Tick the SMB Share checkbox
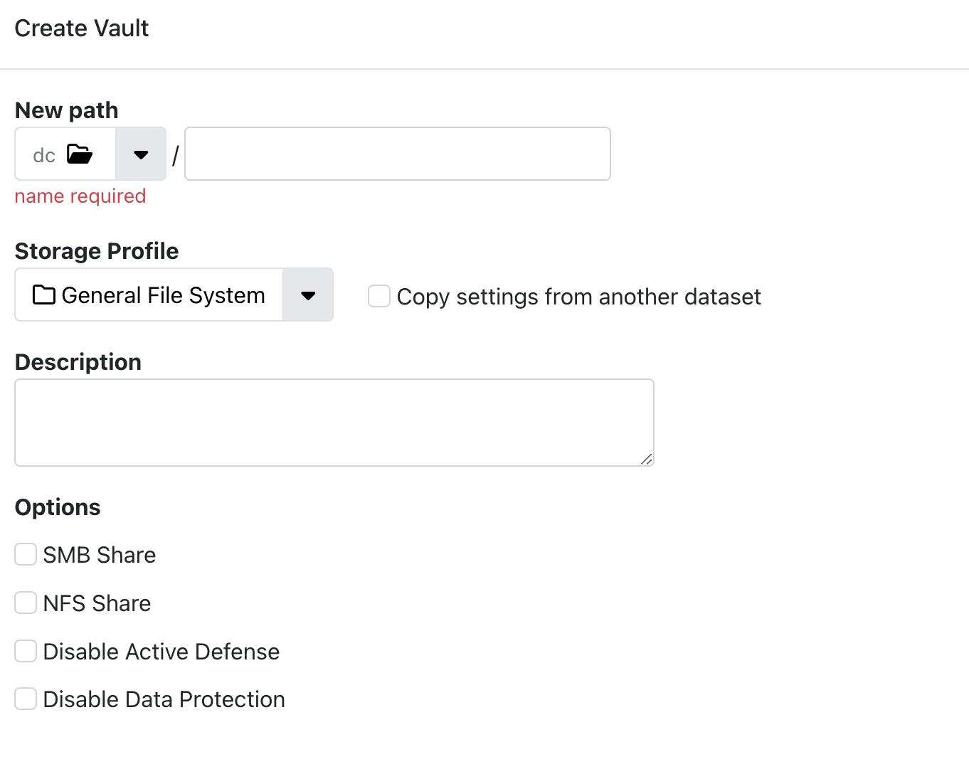The width and height of the screenshot is (969, 774). 26,555
